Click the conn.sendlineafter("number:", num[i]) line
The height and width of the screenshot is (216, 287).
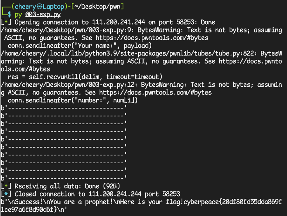tap(73, 100)
